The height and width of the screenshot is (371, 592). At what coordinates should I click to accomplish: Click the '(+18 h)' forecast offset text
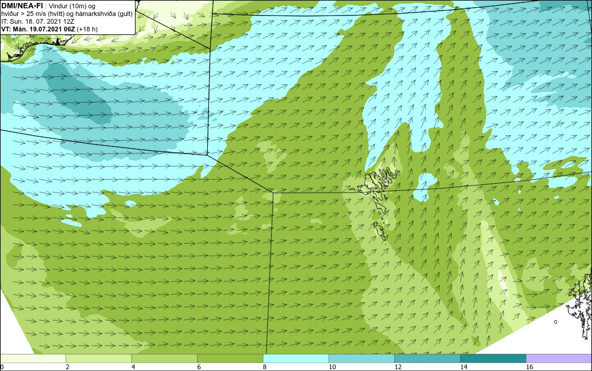(87, 29)
